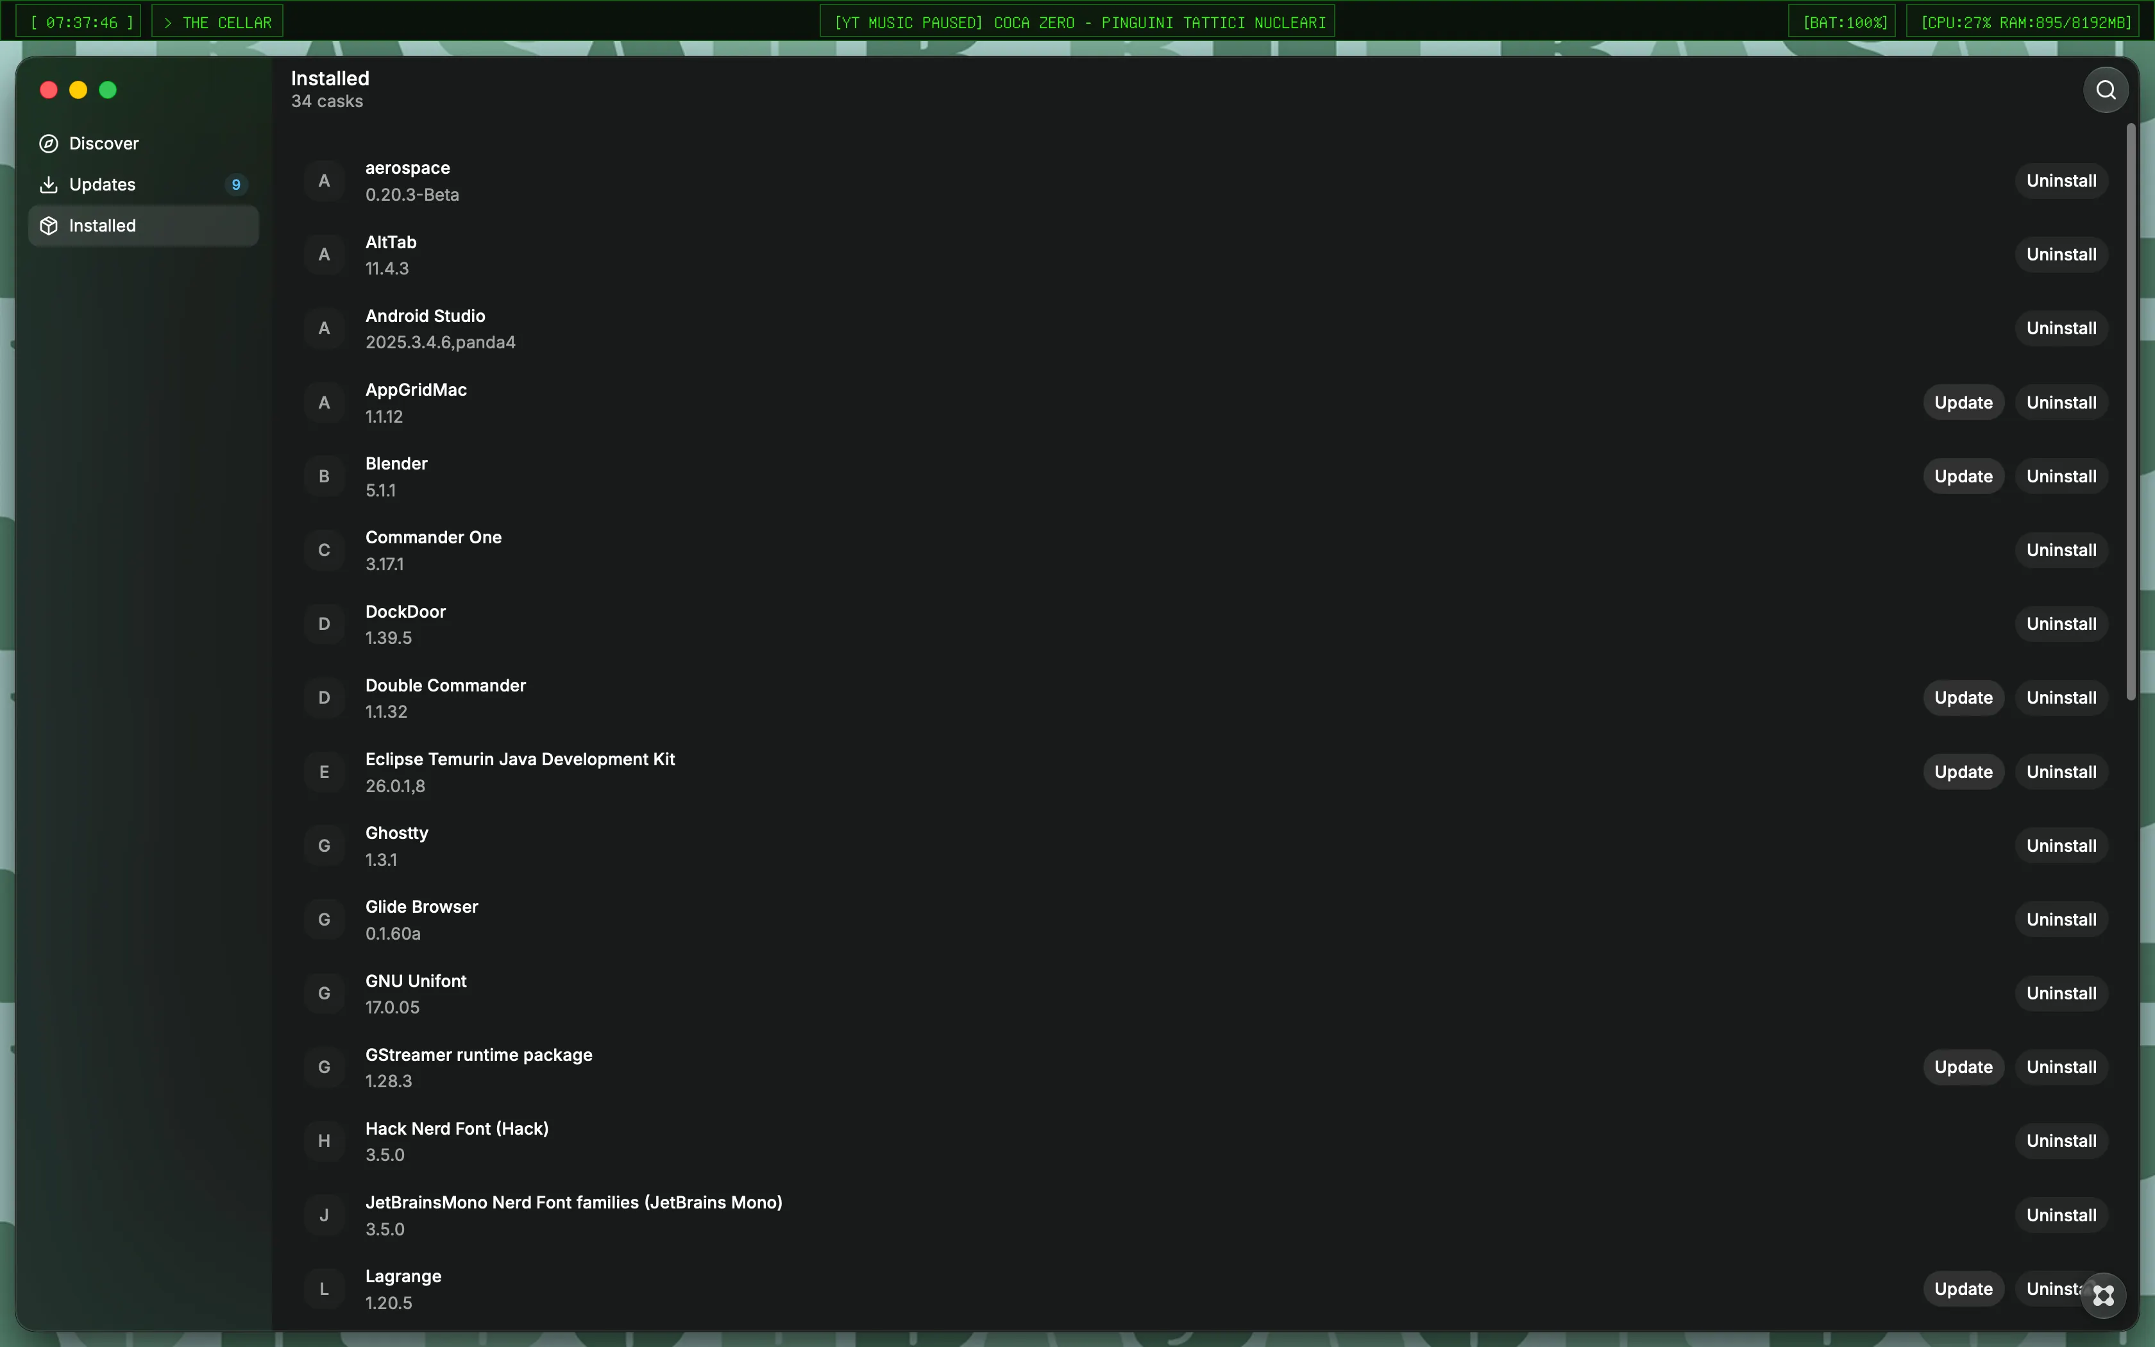Uninstall Double Commander
Viewport: 2155px width, 1347px height.
coord(2061,699)
